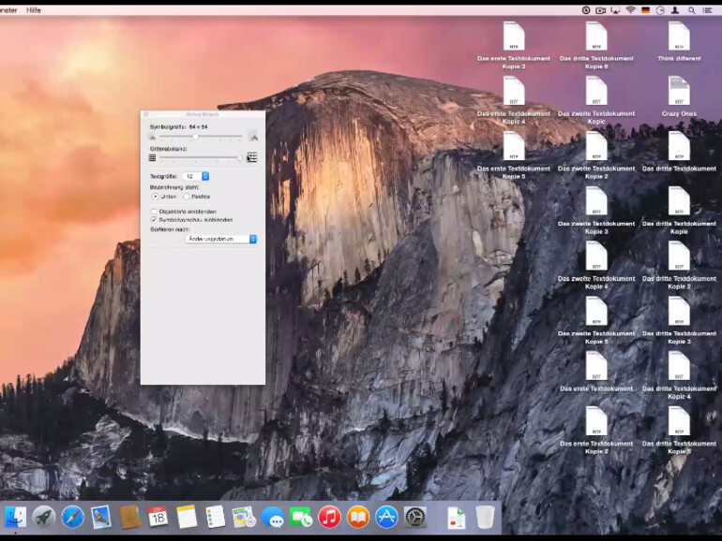Select Das erste Textdokument Kopie 5 file
The image size is (722, 541).
(514, 146)
